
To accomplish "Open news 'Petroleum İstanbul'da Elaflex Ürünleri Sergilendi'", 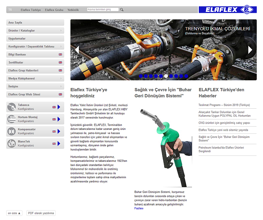I will [x=221, y=150].
